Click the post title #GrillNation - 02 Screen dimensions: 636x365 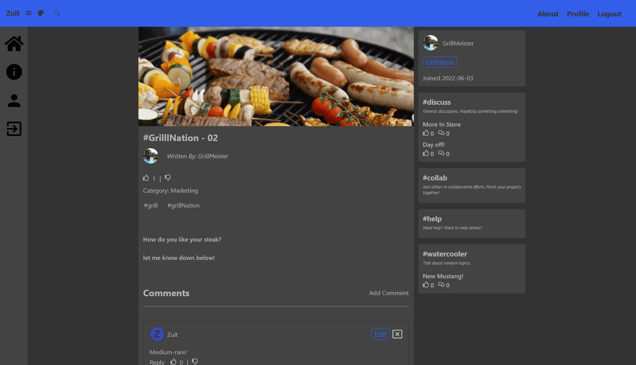(x=181, y=138)
